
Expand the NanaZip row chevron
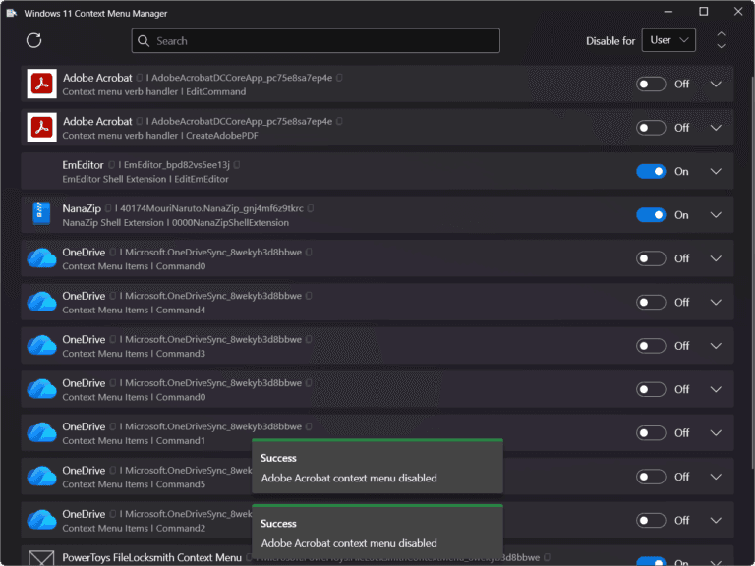click(716, 215)
